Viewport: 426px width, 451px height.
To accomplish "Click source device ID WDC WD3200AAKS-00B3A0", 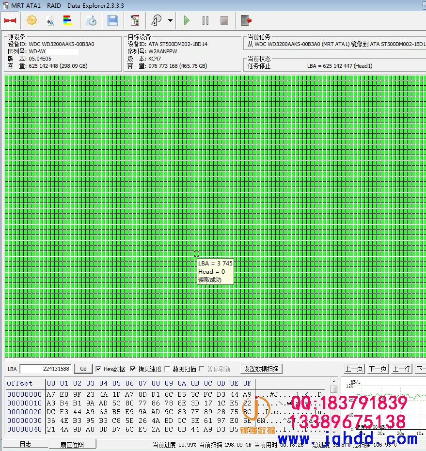I will 62,44.
